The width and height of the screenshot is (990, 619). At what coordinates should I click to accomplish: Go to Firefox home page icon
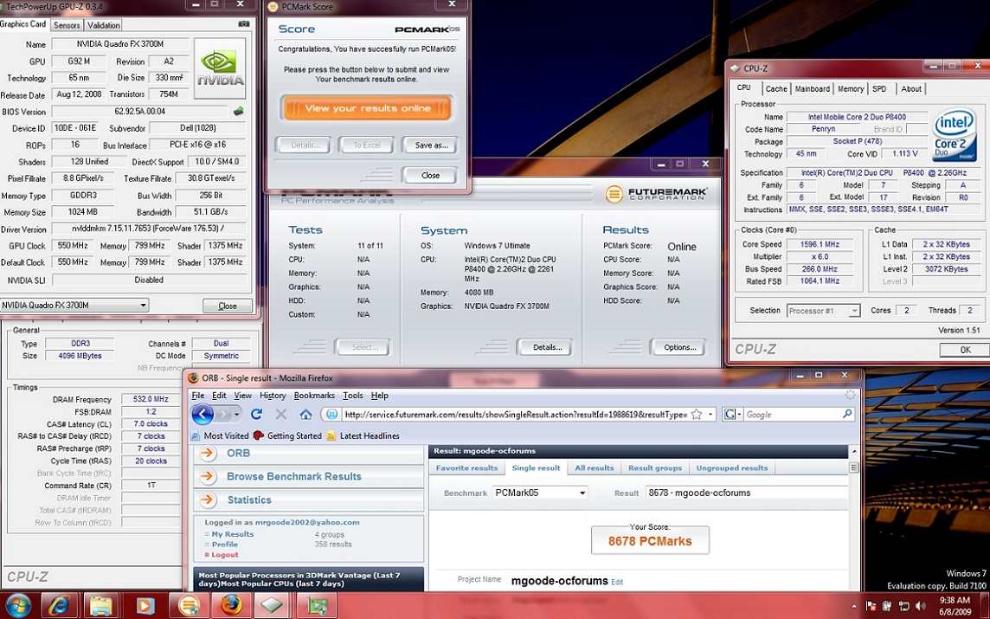(x=306, y=415)
